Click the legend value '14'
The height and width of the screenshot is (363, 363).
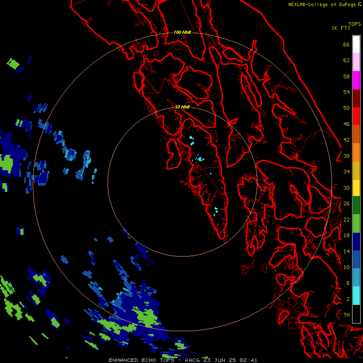346,251
